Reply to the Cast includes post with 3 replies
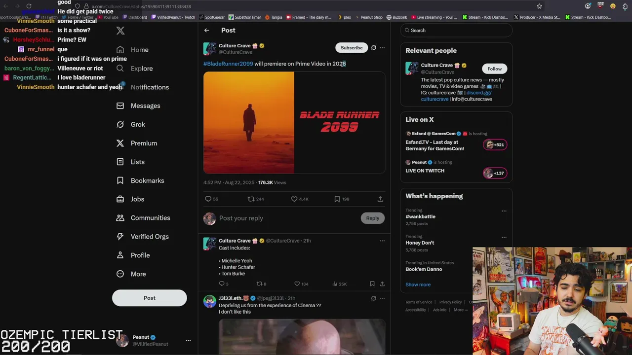Viewport: 632px width, 355px height. [222, 284]
